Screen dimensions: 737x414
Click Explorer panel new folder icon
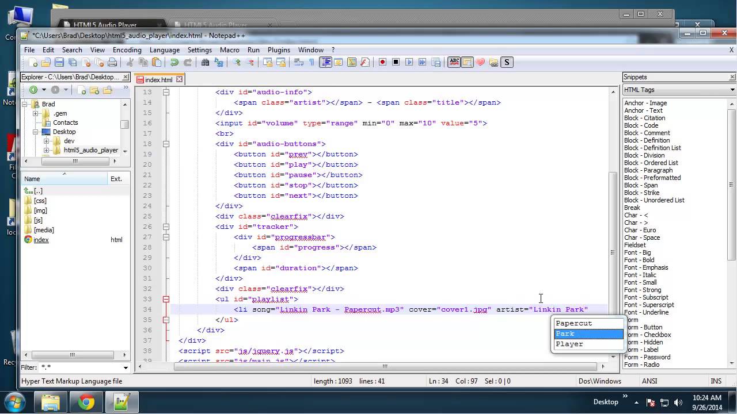coord(94,90)
